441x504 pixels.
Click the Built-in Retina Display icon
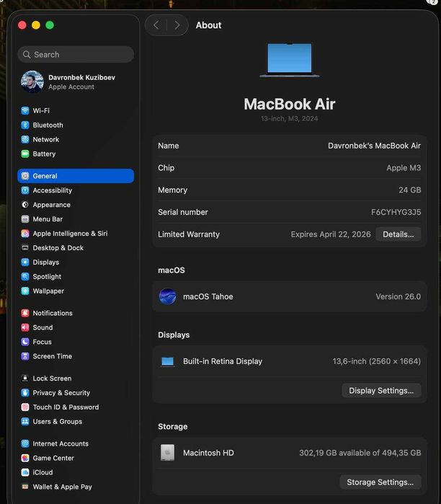(x=167, y=362)
